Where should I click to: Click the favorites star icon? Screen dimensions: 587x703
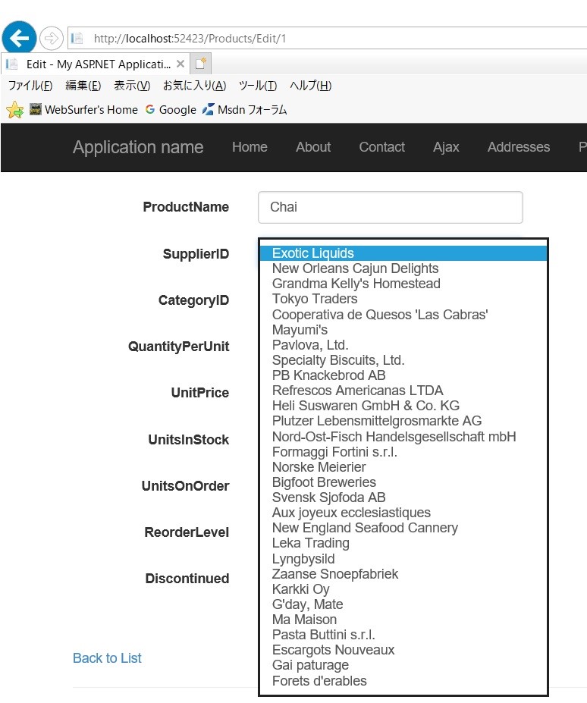[14, 110]
